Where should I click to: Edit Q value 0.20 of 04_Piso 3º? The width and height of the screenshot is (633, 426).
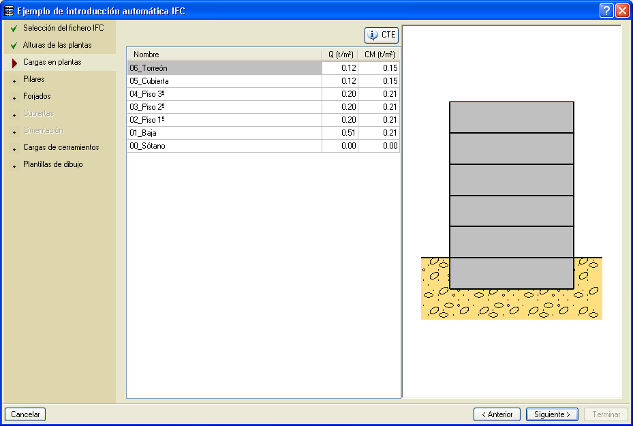coord(340,94)
